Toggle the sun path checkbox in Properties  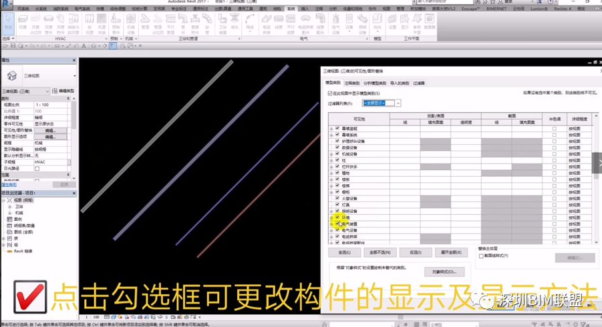[37, 169]
